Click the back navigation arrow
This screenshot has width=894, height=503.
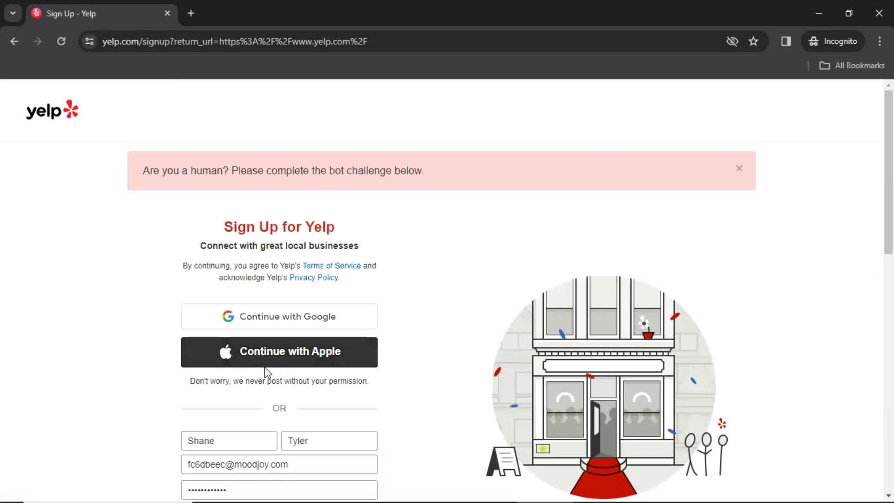[14, 41]
